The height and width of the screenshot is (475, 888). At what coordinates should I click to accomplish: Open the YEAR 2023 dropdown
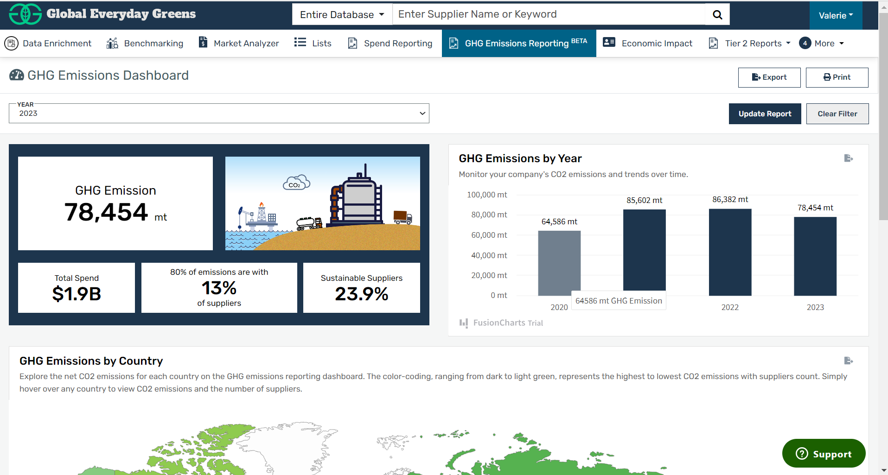click(x=219, y=114)
